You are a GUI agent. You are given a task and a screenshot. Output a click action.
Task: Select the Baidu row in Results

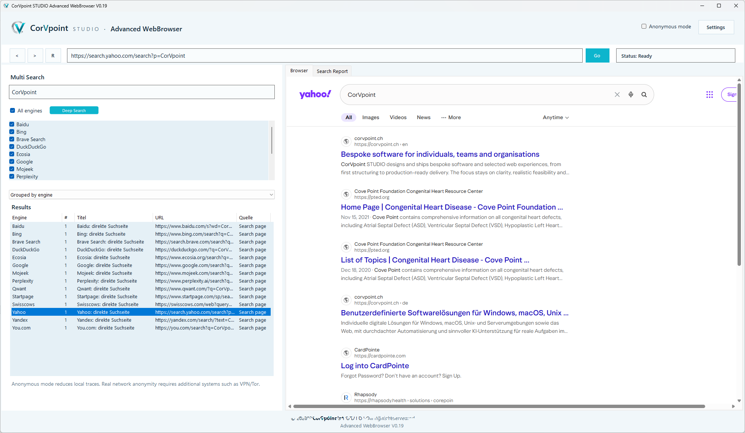(141, 226)
